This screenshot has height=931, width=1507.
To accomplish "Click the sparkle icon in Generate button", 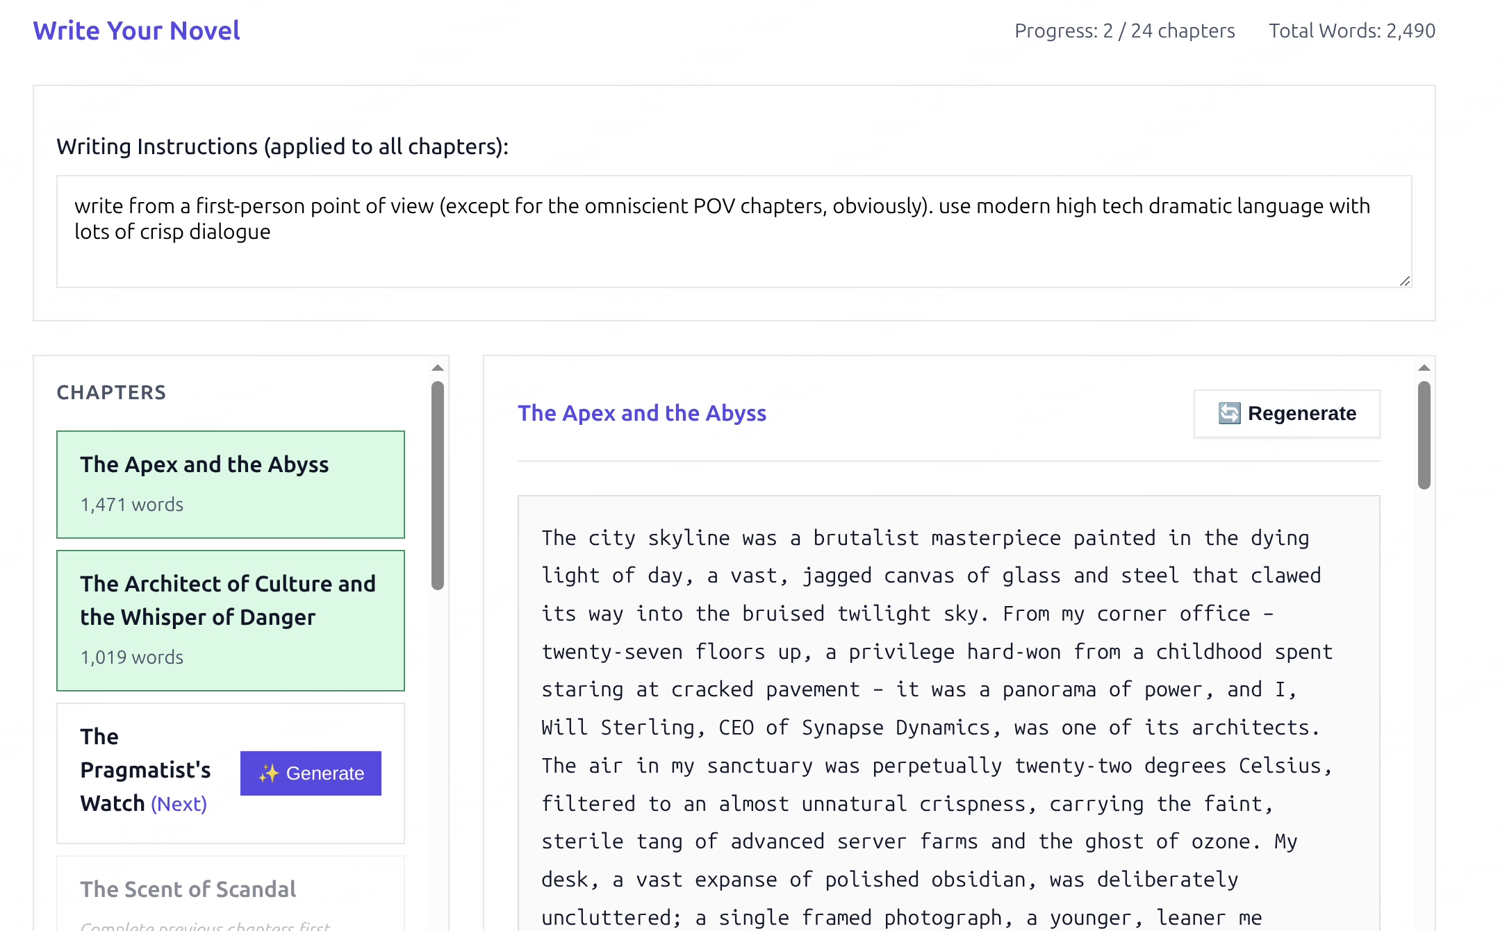I will point(268,773).
